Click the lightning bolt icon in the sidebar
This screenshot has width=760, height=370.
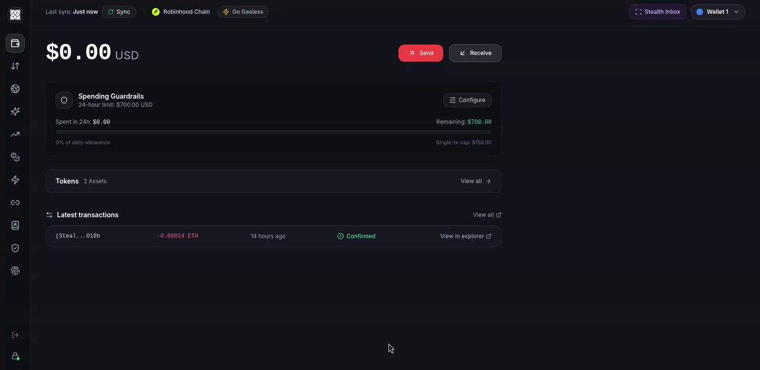(x=15, y=180)
